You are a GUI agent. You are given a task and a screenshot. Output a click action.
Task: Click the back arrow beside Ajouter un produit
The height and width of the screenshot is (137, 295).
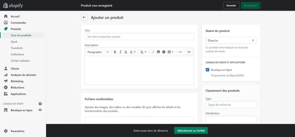point(84,18)
